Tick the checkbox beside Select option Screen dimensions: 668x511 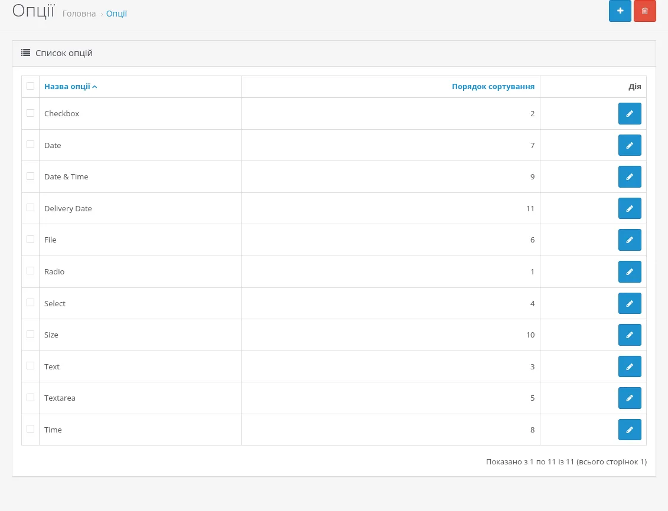[30, 303]
